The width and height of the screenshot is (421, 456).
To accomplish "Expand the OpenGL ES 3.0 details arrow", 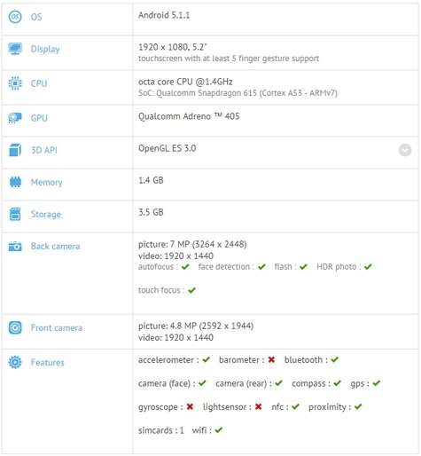I will pos(405,150).
